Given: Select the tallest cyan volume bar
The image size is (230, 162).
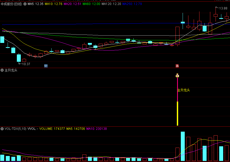Looking at the screenshot, I should tap(183, 146).
